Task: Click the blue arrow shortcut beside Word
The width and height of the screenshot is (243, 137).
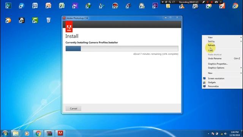Action: (22, 6)
